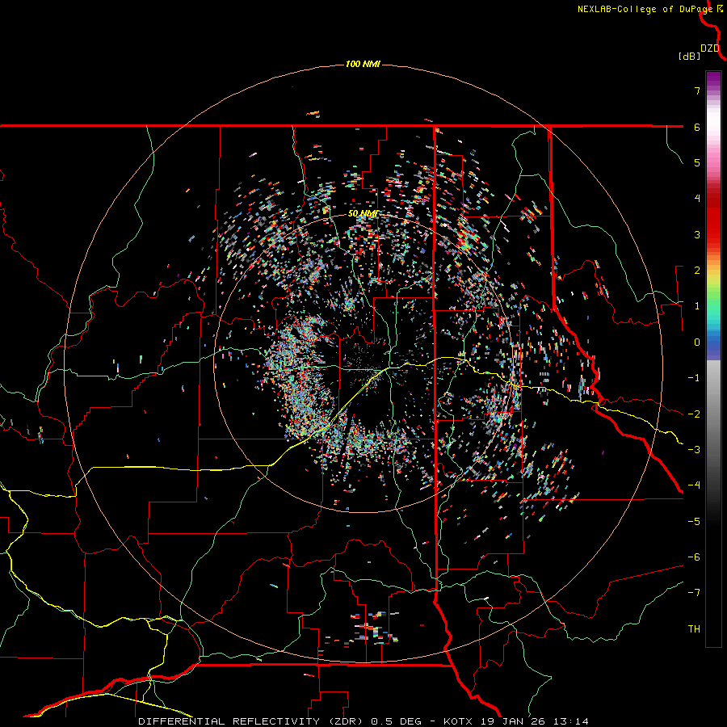The image size is (727, 727).
Task: Click the -2 value on the dB scale
Action: pos(694,414)
